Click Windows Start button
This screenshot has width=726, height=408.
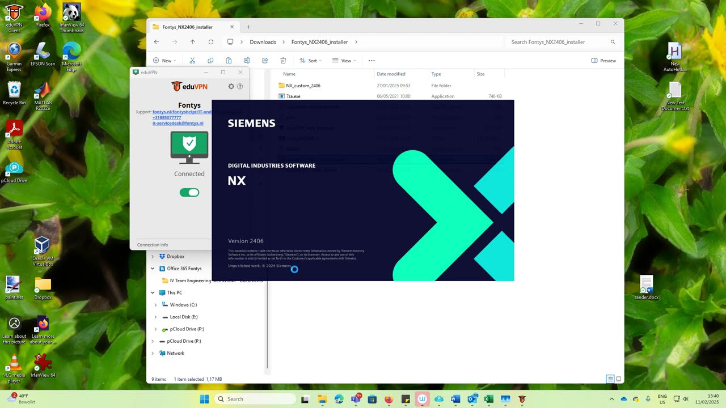205,399
